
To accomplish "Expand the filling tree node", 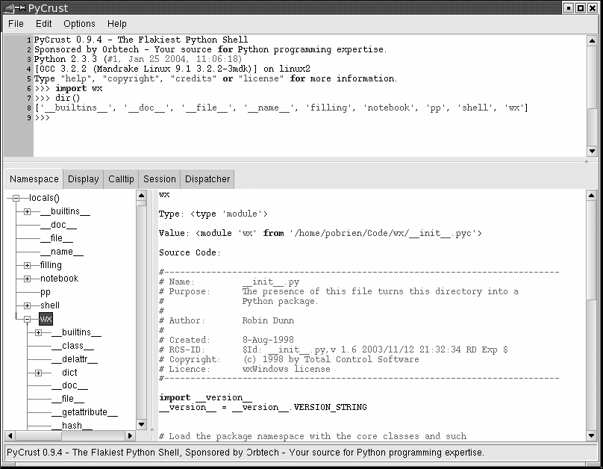I will 28,265.
